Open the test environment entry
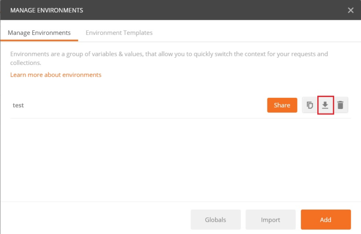The image size is (361, 234). coord(18,105)
